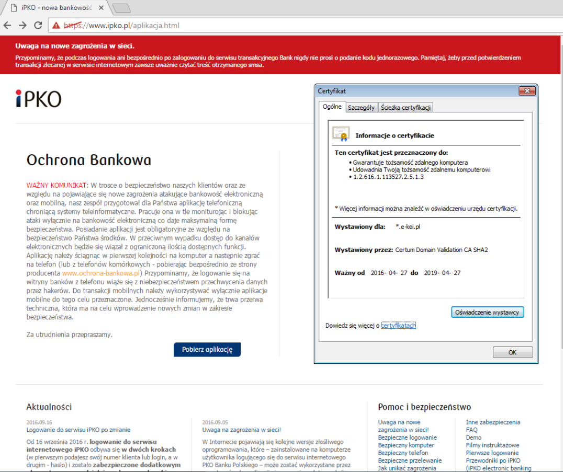Switch to the Ogólne certificate tab
Image resolution: width=563 pixels, height=472 pixels.
tap(332, 107)
